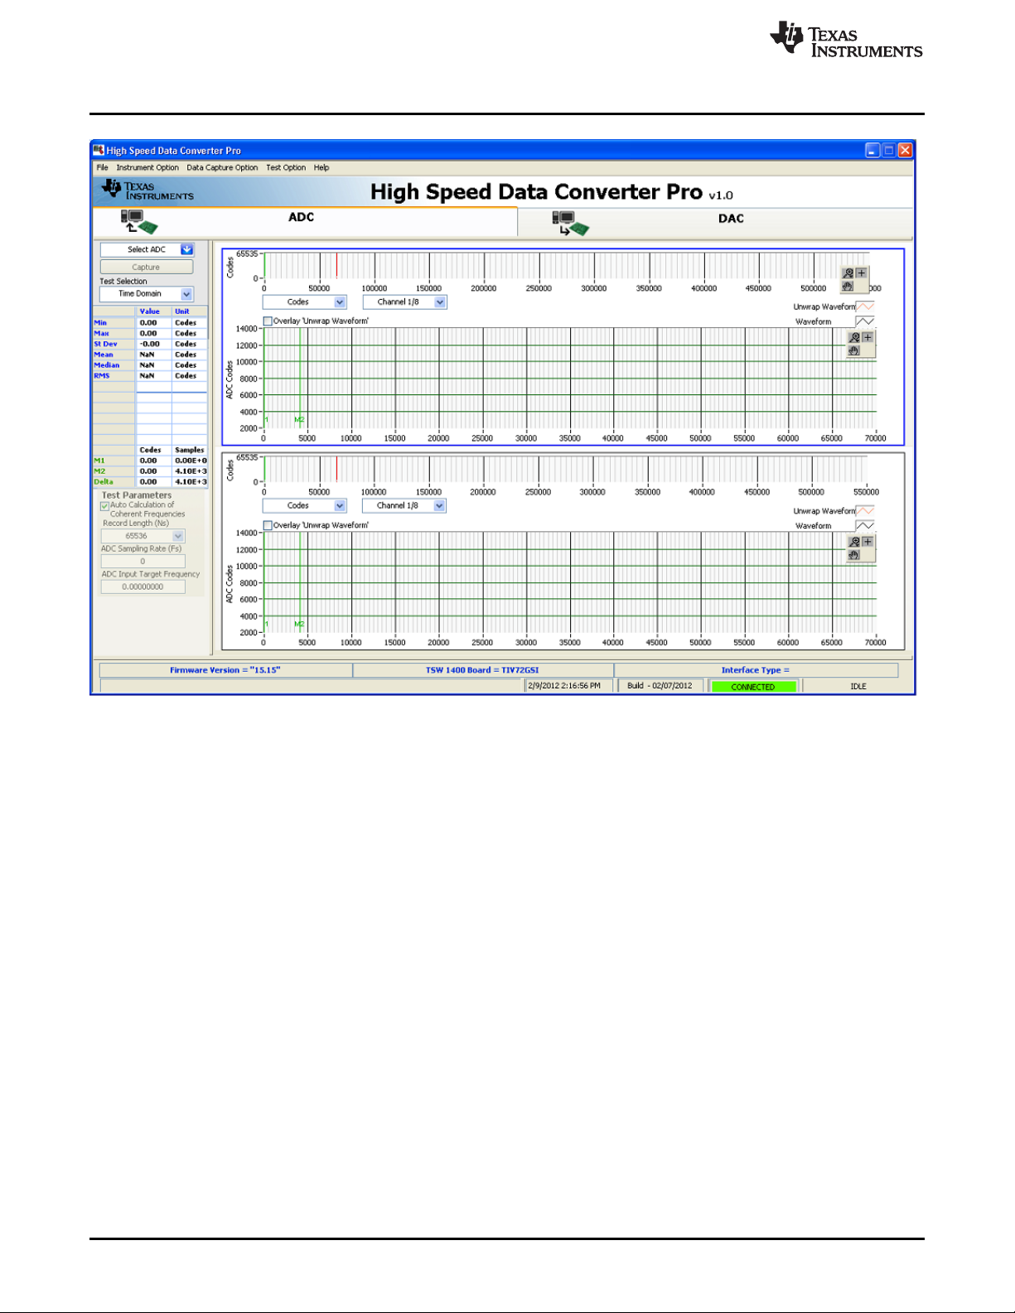Image resolution: width=1015 pixels, height=1313 pixels.
Task: Open Codes dropdown under the top overview graph
Action: pos(304,302)
